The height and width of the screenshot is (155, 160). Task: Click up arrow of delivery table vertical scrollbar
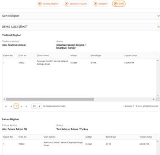tap(157, 61)
